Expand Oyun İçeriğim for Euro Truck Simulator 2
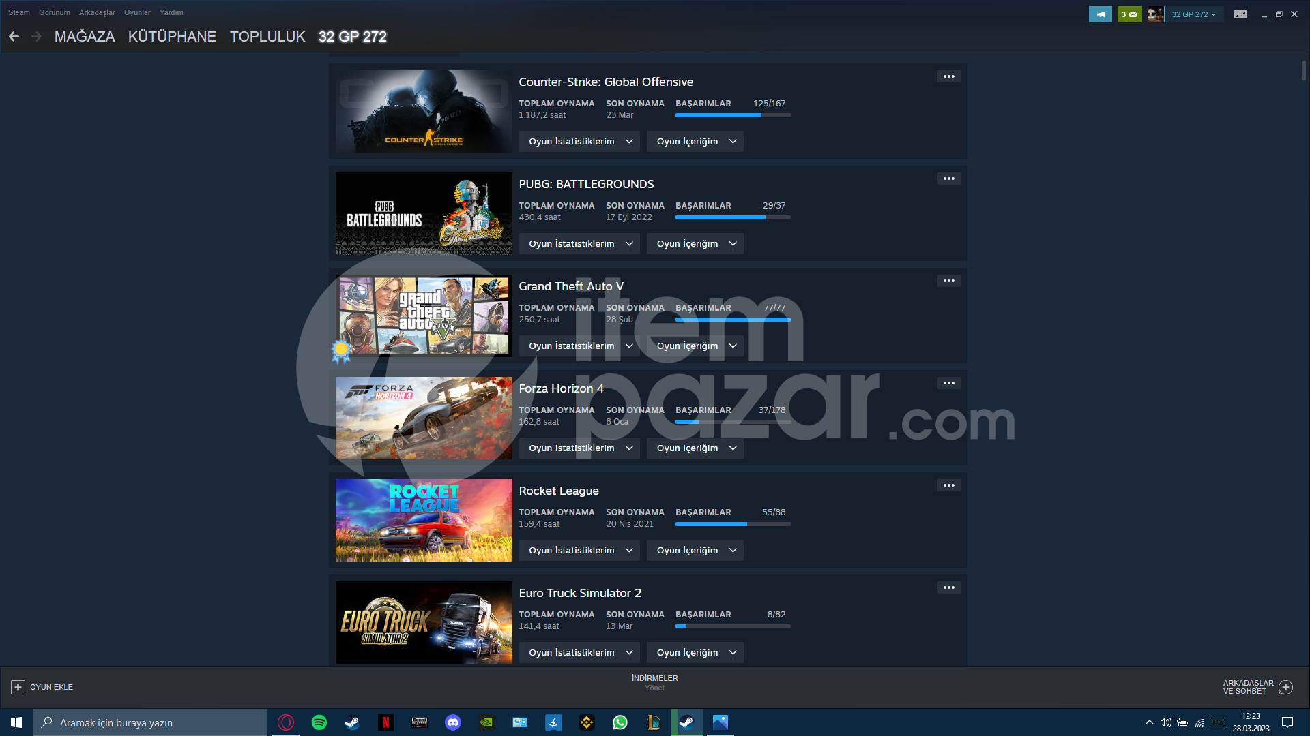 [695, 653]
